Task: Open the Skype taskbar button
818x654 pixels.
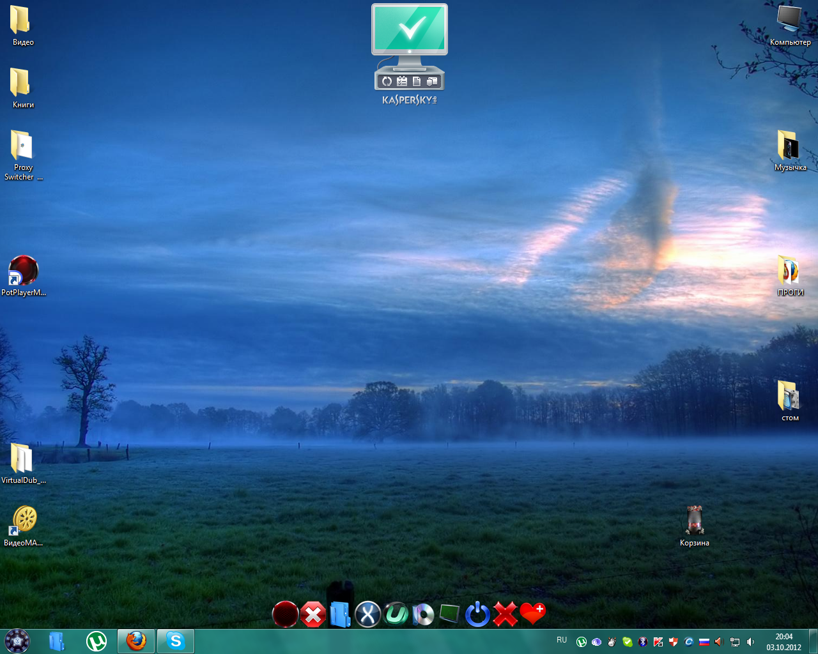Action: click(175, 641)
